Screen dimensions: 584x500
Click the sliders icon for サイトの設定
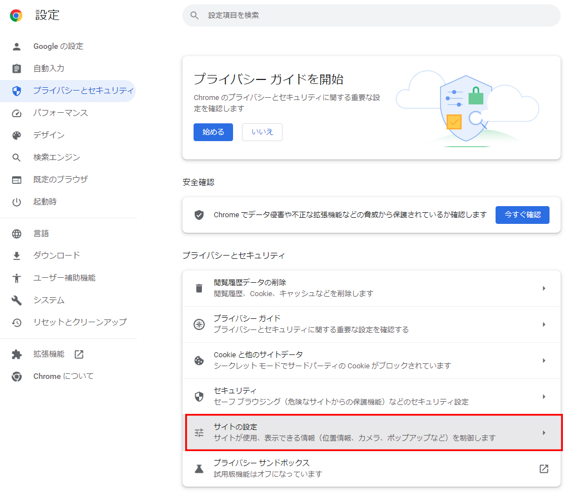coord(199,433)
